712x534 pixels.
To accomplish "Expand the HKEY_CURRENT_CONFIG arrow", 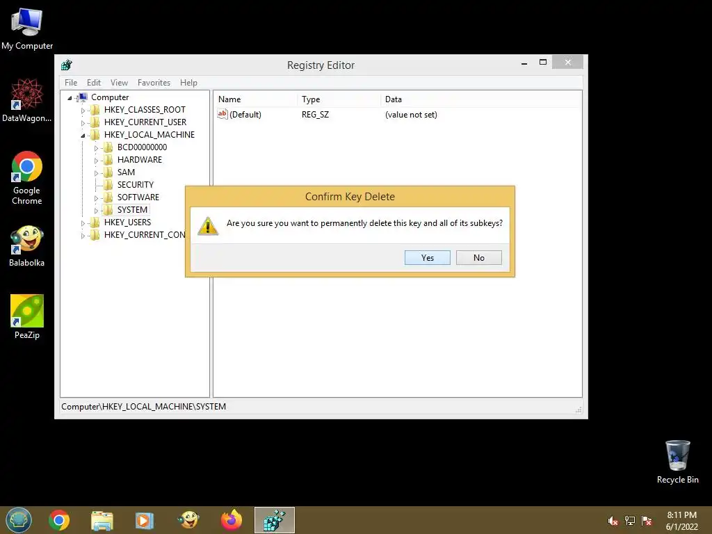I will coord(83,236).
